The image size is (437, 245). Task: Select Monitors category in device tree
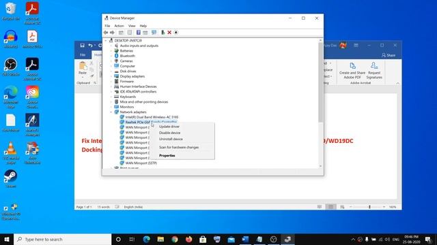tap(127, 107)
